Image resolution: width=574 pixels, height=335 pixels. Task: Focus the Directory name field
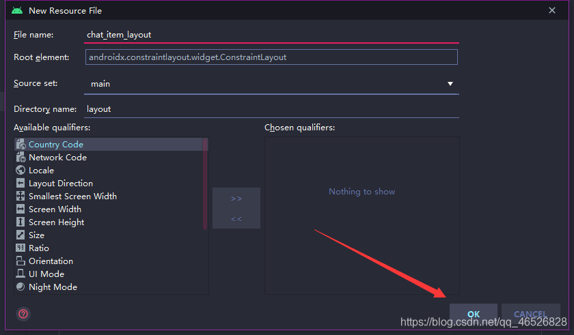tap(271, 109)
